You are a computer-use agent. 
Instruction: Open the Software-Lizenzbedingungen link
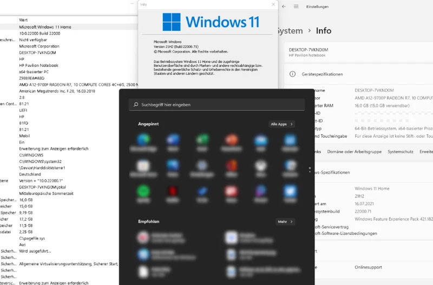point(346,234)
